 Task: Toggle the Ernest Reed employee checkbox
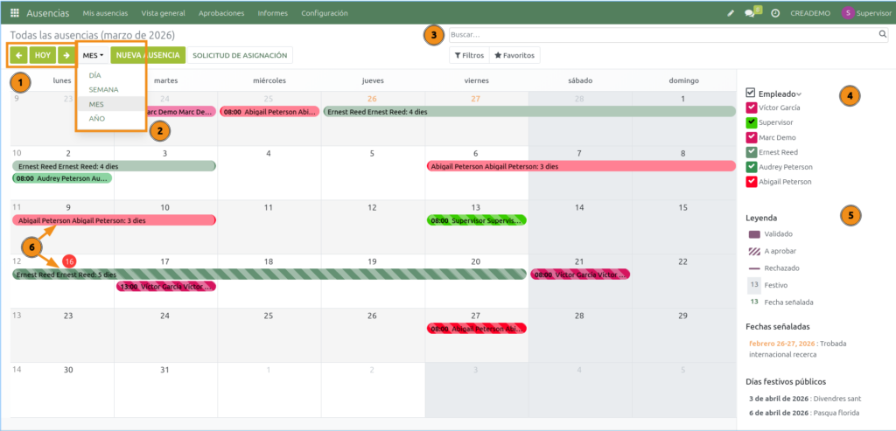(x=751, y=152)
